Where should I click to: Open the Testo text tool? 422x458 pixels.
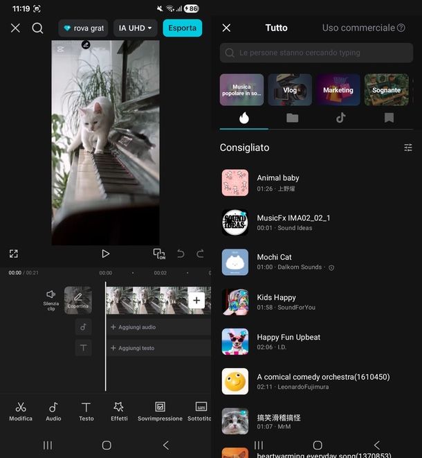[x=86, y=412]
